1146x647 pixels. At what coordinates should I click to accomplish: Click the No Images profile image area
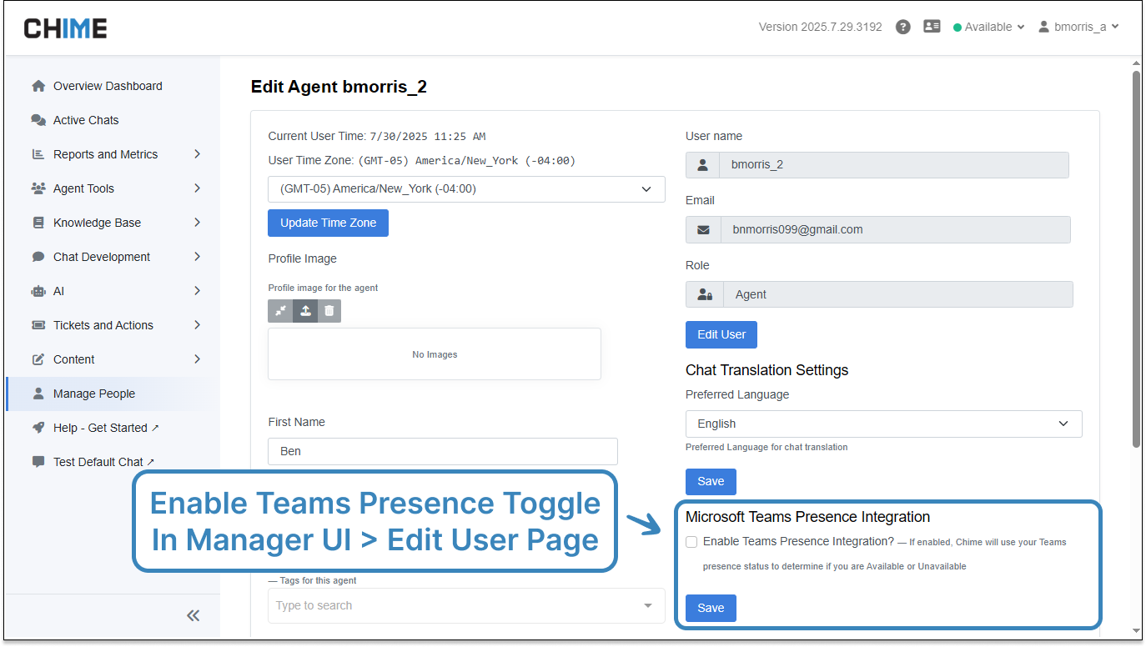435,354
